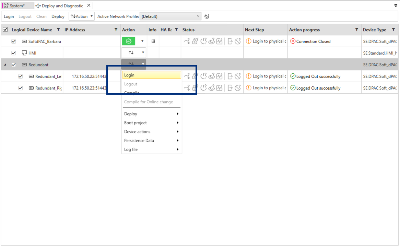Open the action dropdown arrow for SoftdPAC_Barbara
The height and width of the screenshot is (249, 400).
click(142, 41)
